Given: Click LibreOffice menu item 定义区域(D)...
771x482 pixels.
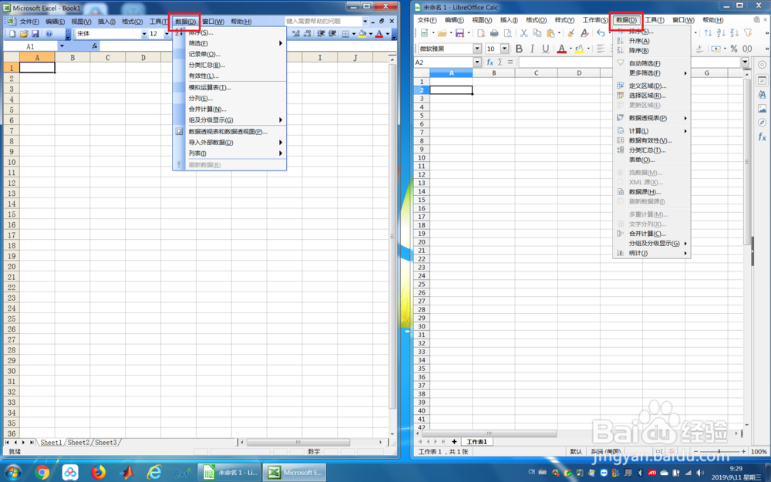Looking at the screenshot, I should click(651, 86).
